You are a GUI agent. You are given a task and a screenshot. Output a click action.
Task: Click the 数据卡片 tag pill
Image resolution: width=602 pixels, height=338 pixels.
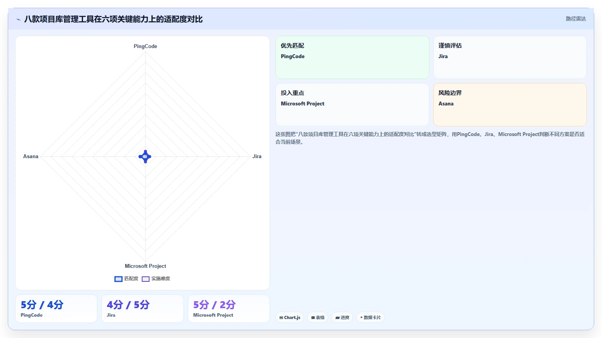370,317
